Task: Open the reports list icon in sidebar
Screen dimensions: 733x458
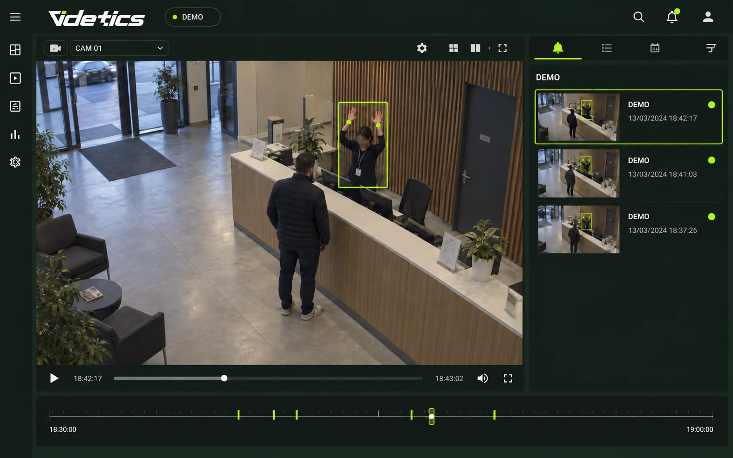Action: click(15, 106)
